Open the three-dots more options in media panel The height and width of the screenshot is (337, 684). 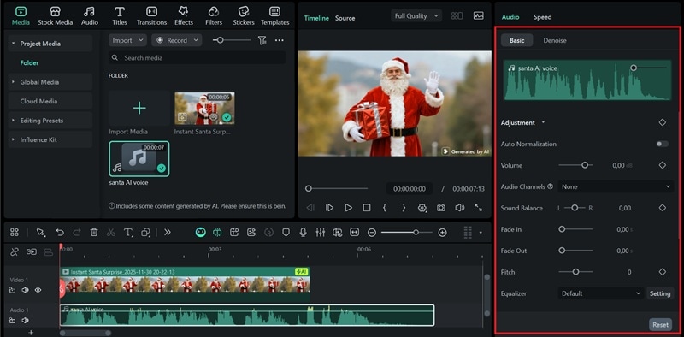(x=280, y=40)
